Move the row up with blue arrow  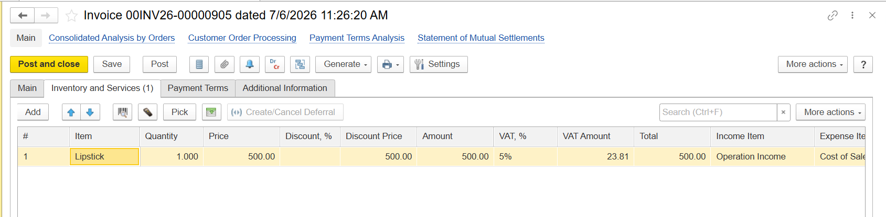tap(71, 112)
